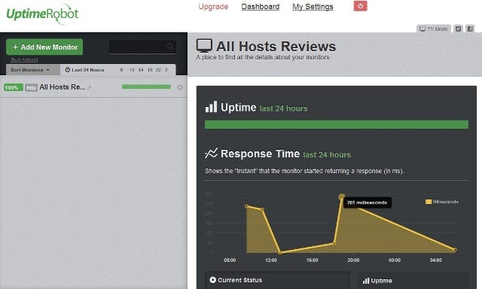Select the All Hosts Re... monitor row
The image size is (482, 289).
93,87
